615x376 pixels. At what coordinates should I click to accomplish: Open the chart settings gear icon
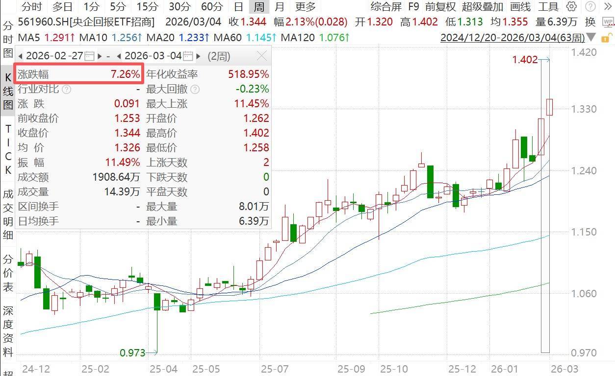coord(571,6)
